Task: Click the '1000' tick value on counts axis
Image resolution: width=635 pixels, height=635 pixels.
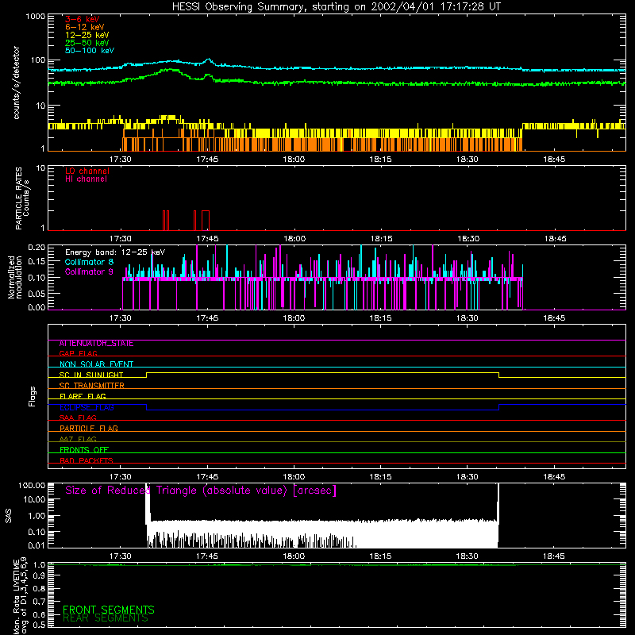Action: pyautogui.click(x=35, y=17)
